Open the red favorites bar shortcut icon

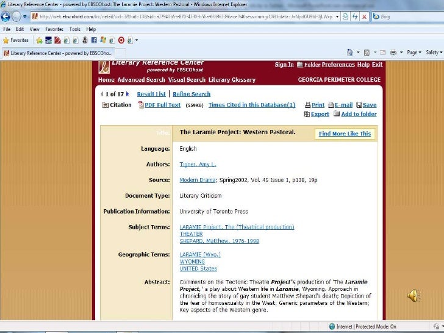click(x=57, y=40)
